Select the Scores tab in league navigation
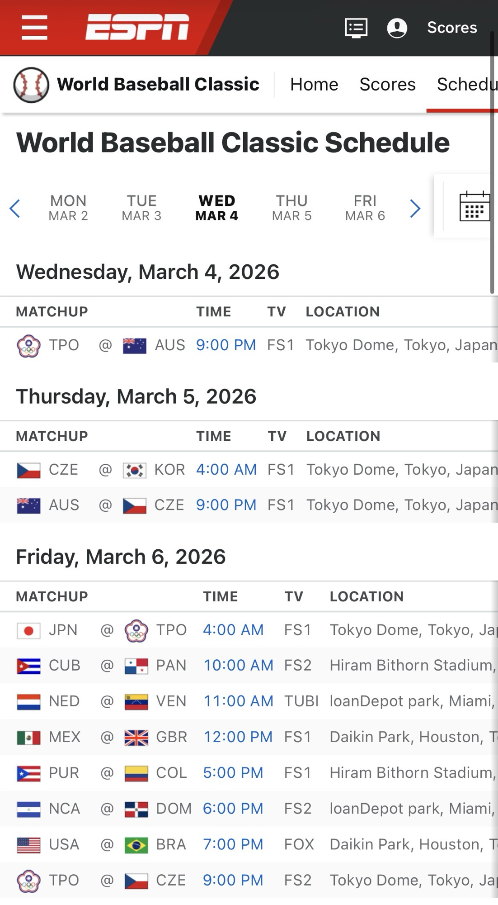 click(387, 85)
